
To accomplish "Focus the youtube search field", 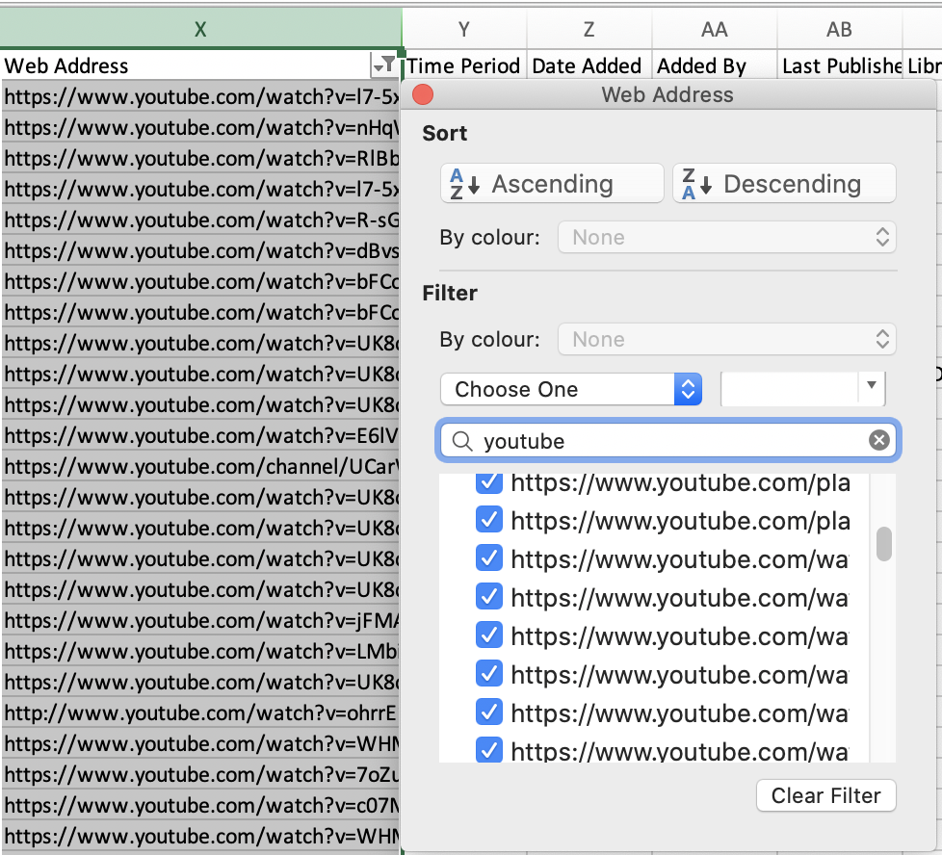I will (x=668, y=441).
